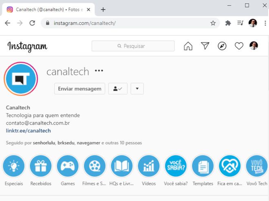Image resolution: width=269 pixels, height=201 pixels.
Task: Select the Canaltech Instagram browser tab
Action: click(x=49, y=10)
